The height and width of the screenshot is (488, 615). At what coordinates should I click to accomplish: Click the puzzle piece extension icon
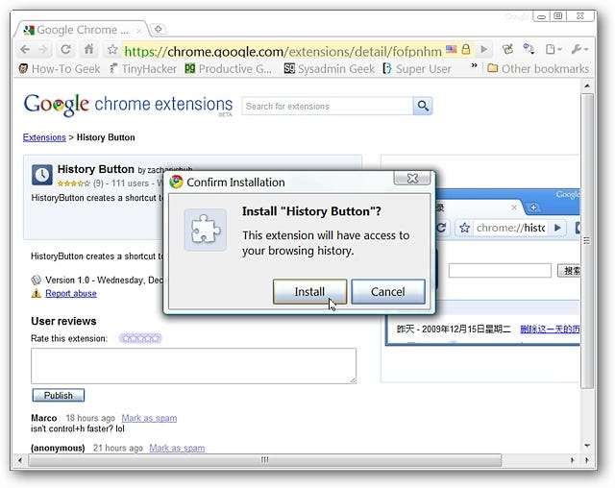pos(206,231)
